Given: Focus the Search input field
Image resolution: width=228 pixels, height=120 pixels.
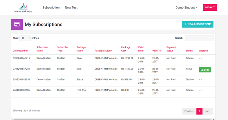Looking at the screenshot, I should [199, 38].
